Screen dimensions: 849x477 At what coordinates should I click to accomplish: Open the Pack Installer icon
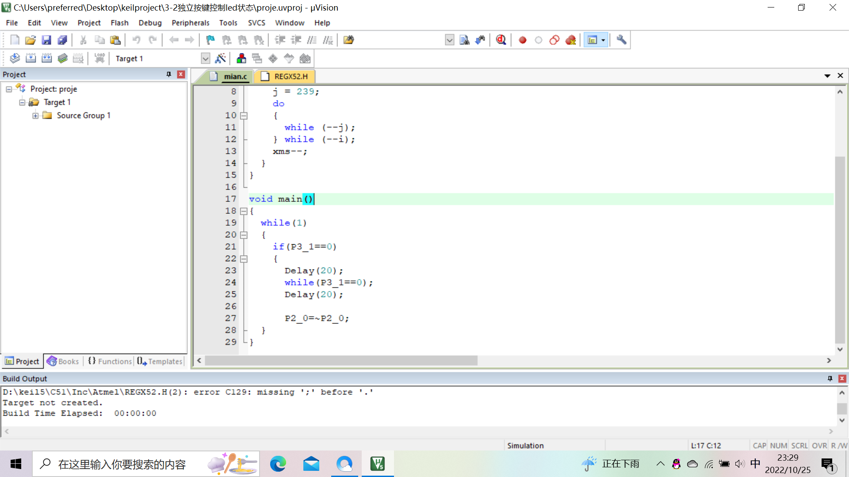305,58
